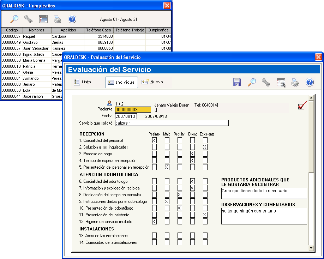Close the Cumpleaños window
This screenshot has width=324, height=259.
point(167,6)
